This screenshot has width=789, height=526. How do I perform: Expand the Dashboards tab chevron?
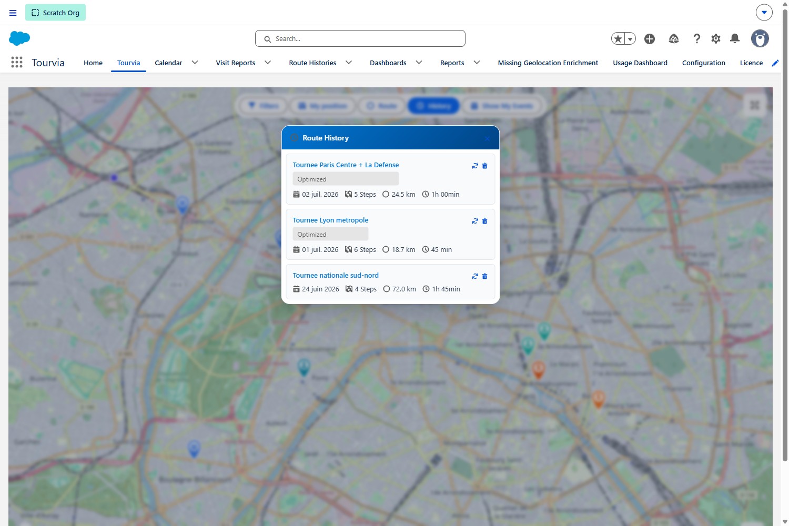419,63
